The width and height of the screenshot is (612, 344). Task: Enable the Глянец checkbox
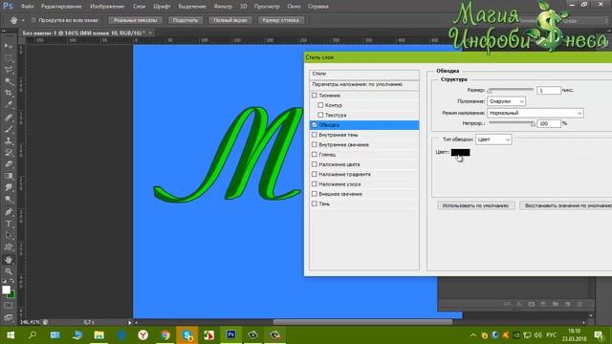[x=315, y=155]
